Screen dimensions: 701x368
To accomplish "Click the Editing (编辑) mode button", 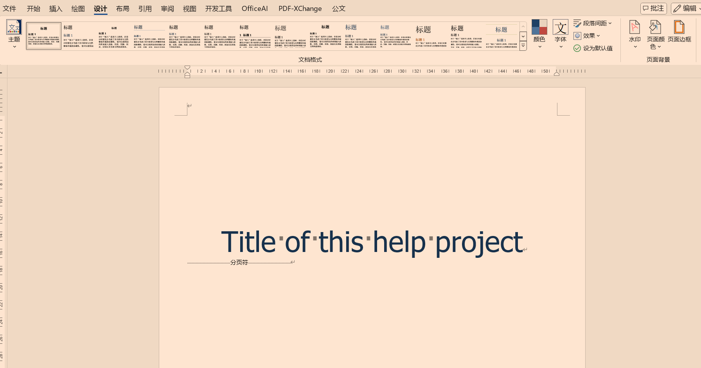I will [685, 8].
